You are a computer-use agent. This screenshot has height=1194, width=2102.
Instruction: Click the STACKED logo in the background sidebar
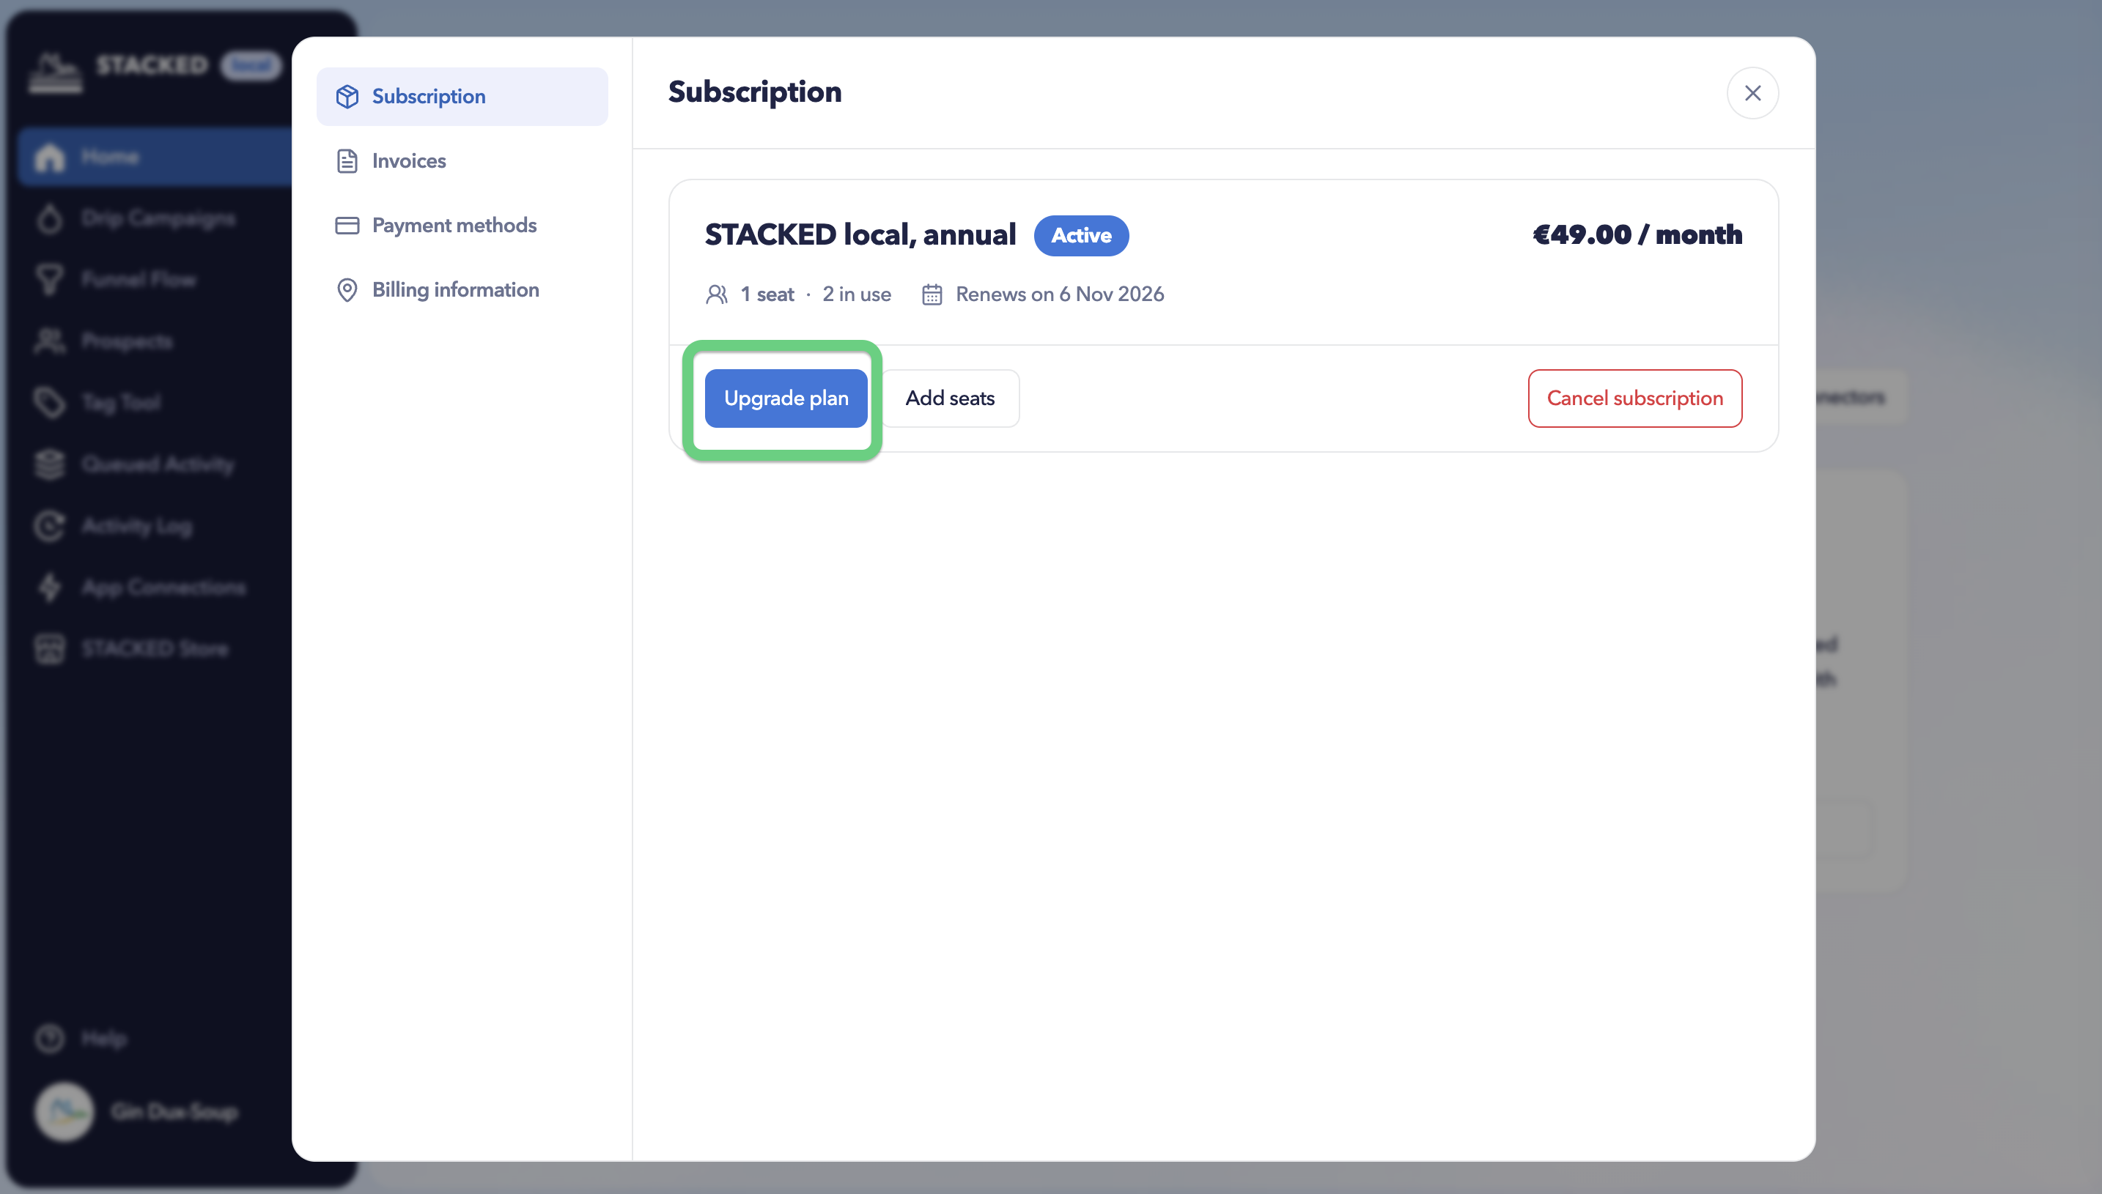click(56, 73)
